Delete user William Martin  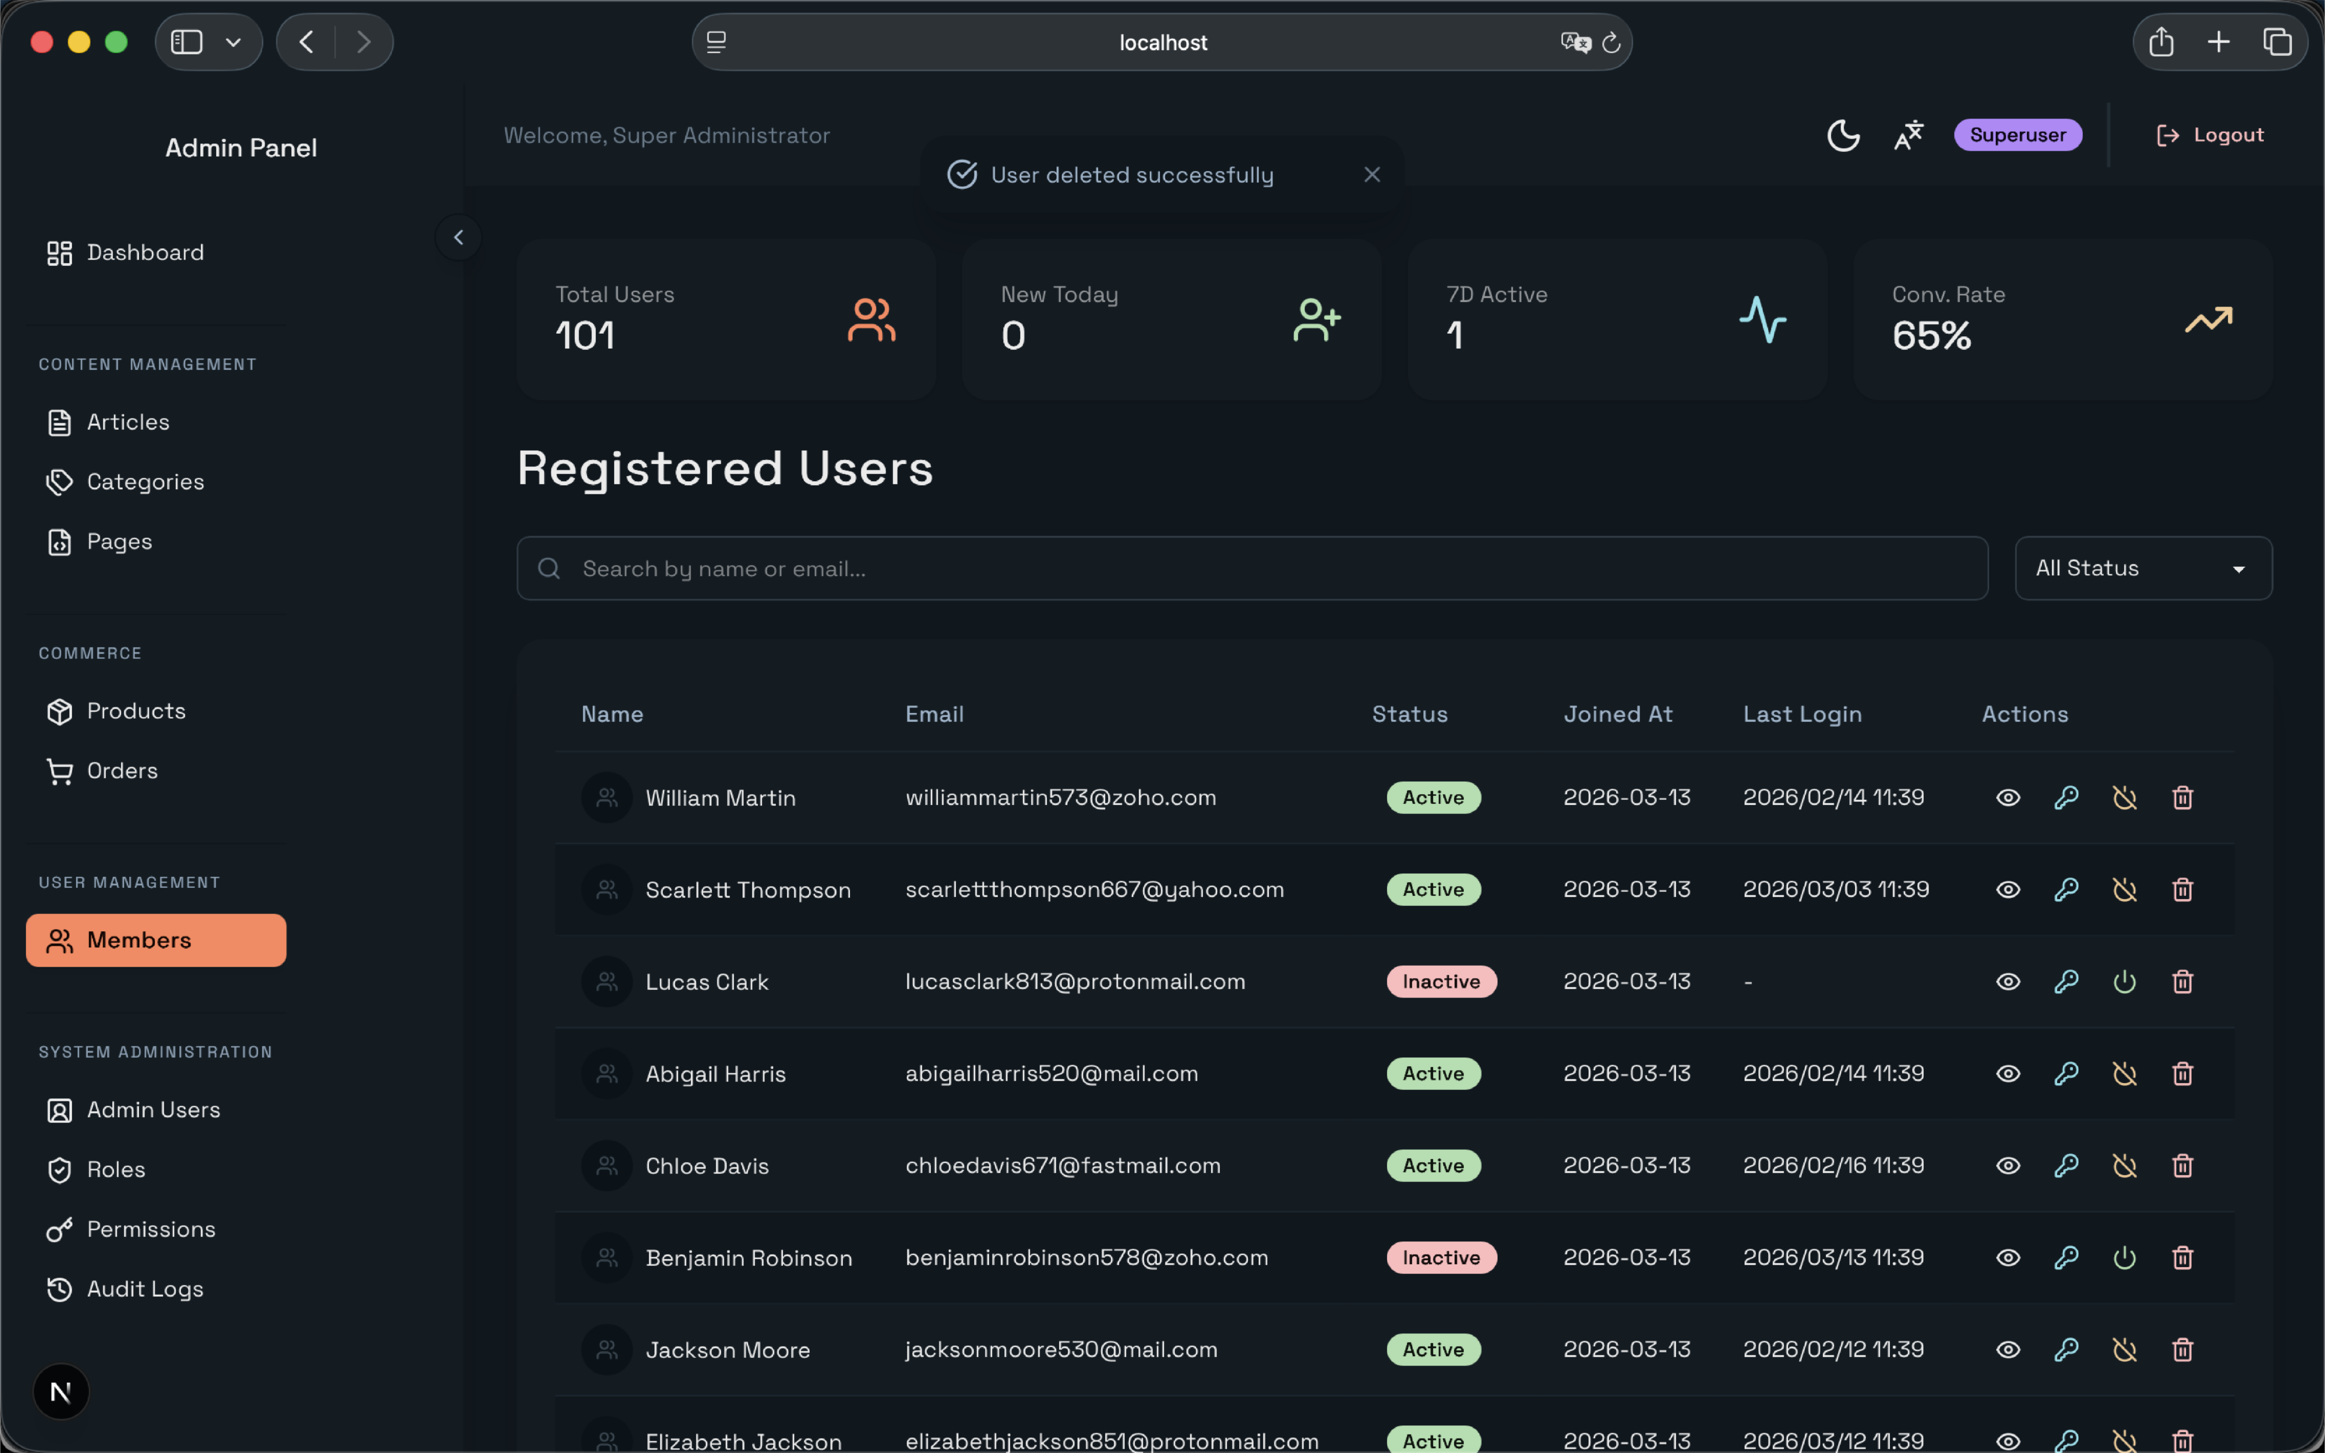pyautogui.click(x=2183, y=798)
